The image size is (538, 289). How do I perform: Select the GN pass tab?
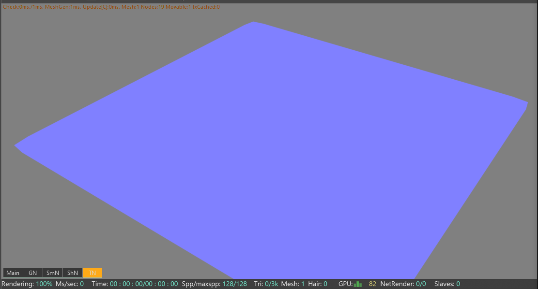point(33,273)
